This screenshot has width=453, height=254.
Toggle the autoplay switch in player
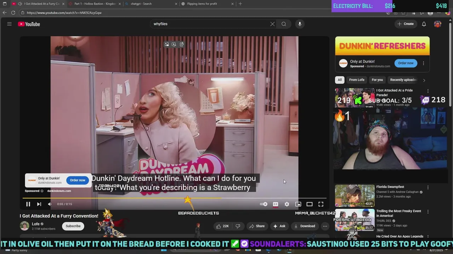click(264, 204)
